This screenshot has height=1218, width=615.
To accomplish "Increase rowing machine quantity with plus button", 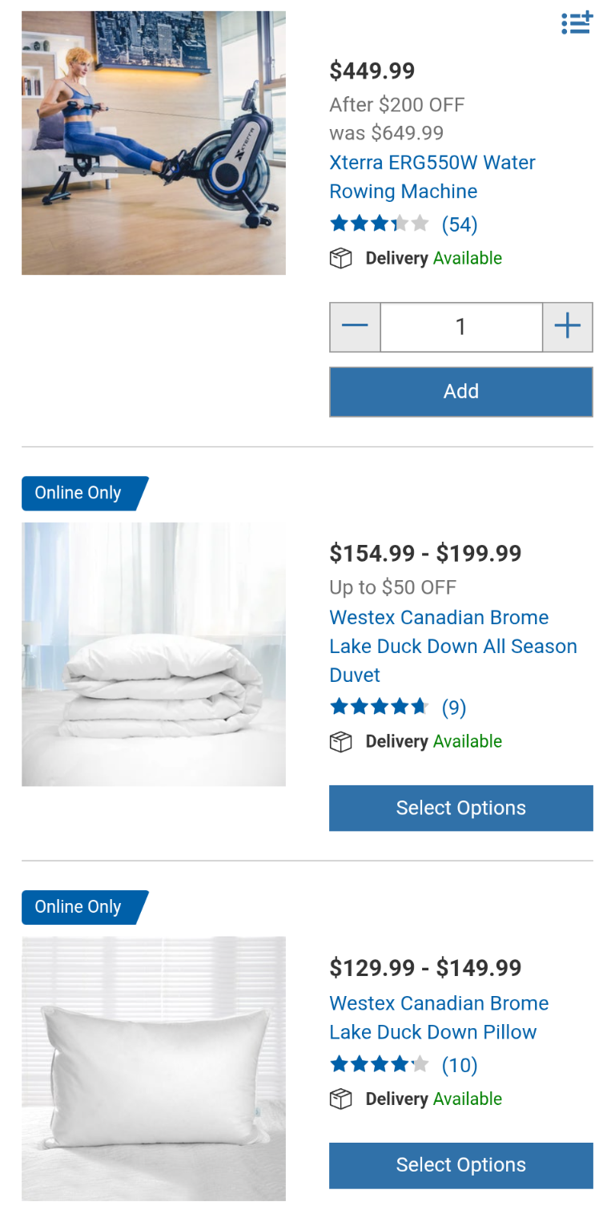I will point(568,327).
